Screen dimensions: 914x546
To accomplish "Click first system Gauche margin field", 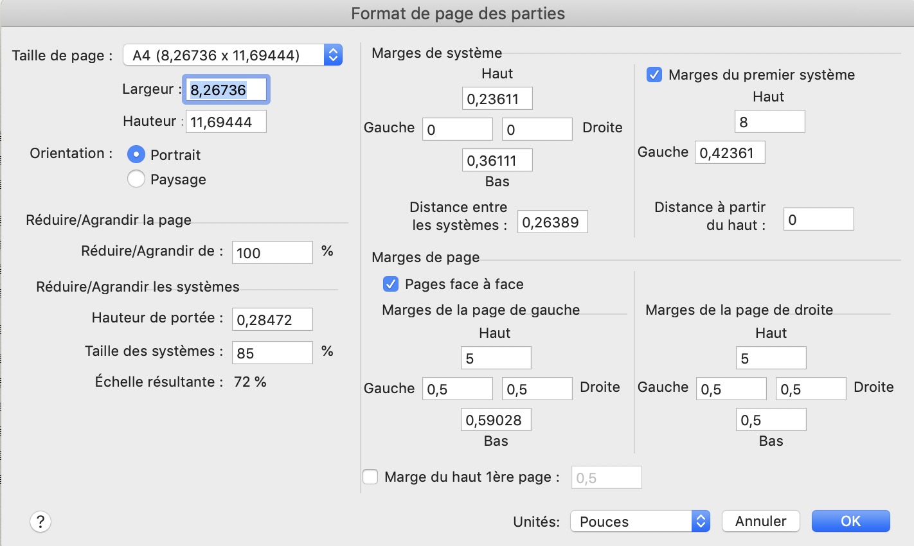I will [730, 153].
